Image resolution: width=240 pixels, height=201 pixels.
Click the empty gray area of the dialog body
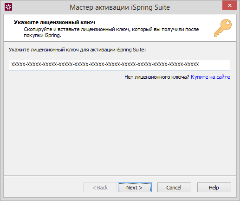click(119, 126)
